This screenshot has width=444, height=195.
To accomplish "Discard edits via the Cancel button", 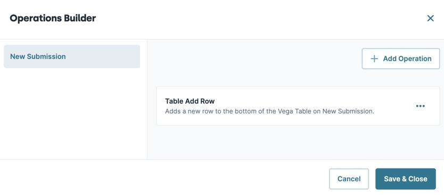I will (349, 179).
